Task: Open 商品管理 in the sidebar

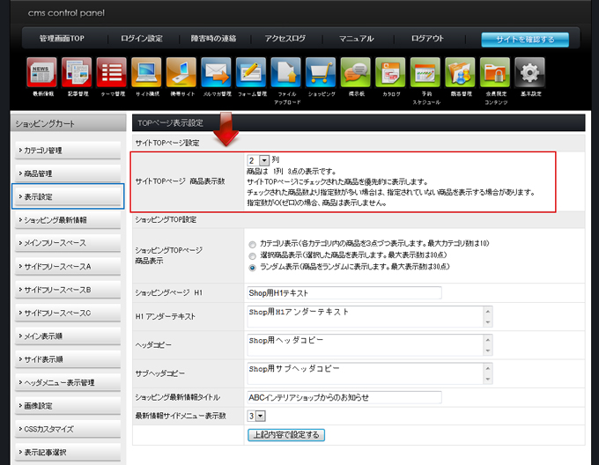Action: [x=69, y=173]
